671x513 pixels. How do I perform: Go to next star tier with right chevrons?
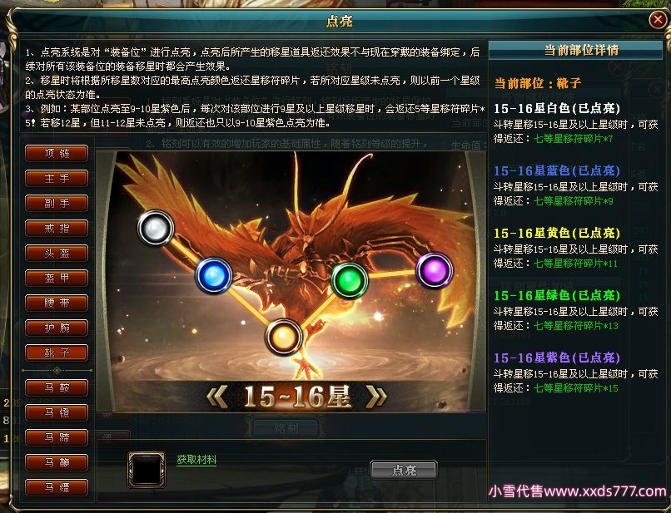(376, 397)
